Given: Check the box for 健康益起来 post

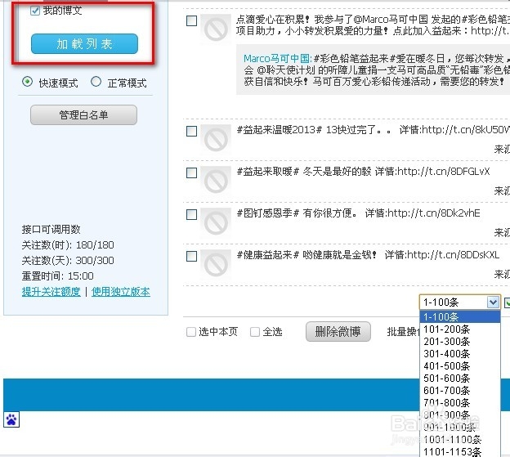Looking at the screenshot, I should (x=191, y=256).
